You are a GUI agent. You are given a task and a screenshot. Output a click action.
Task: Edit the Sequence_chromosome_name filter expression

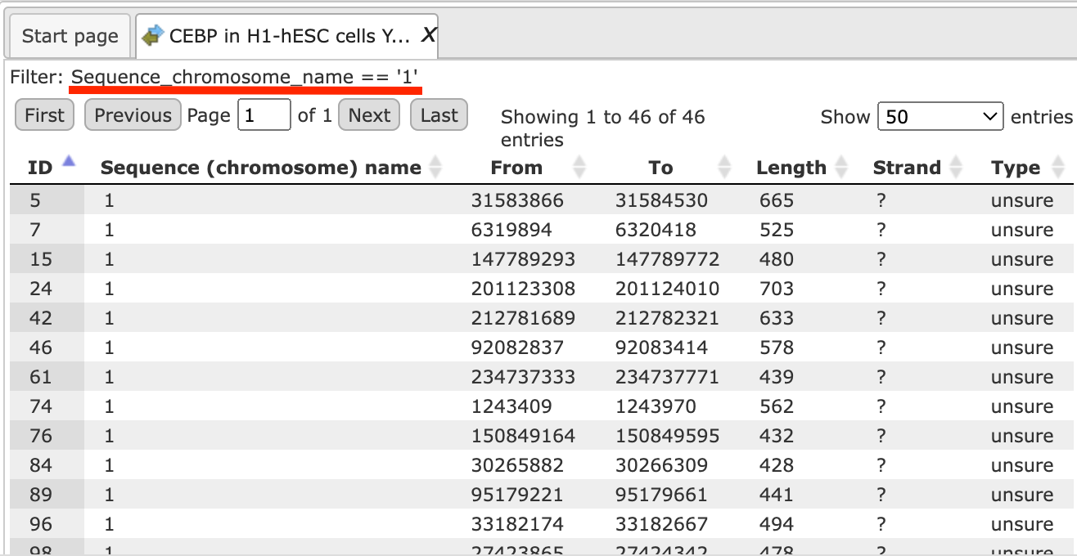246,78
